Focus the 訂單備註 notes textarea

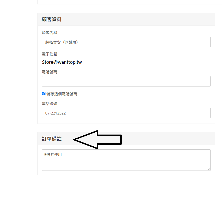126,160
